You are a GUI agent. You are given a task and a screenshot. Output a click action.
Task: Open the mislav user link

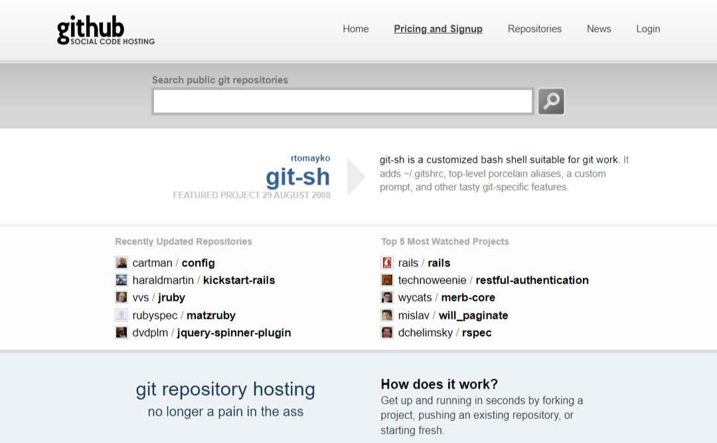414,315
